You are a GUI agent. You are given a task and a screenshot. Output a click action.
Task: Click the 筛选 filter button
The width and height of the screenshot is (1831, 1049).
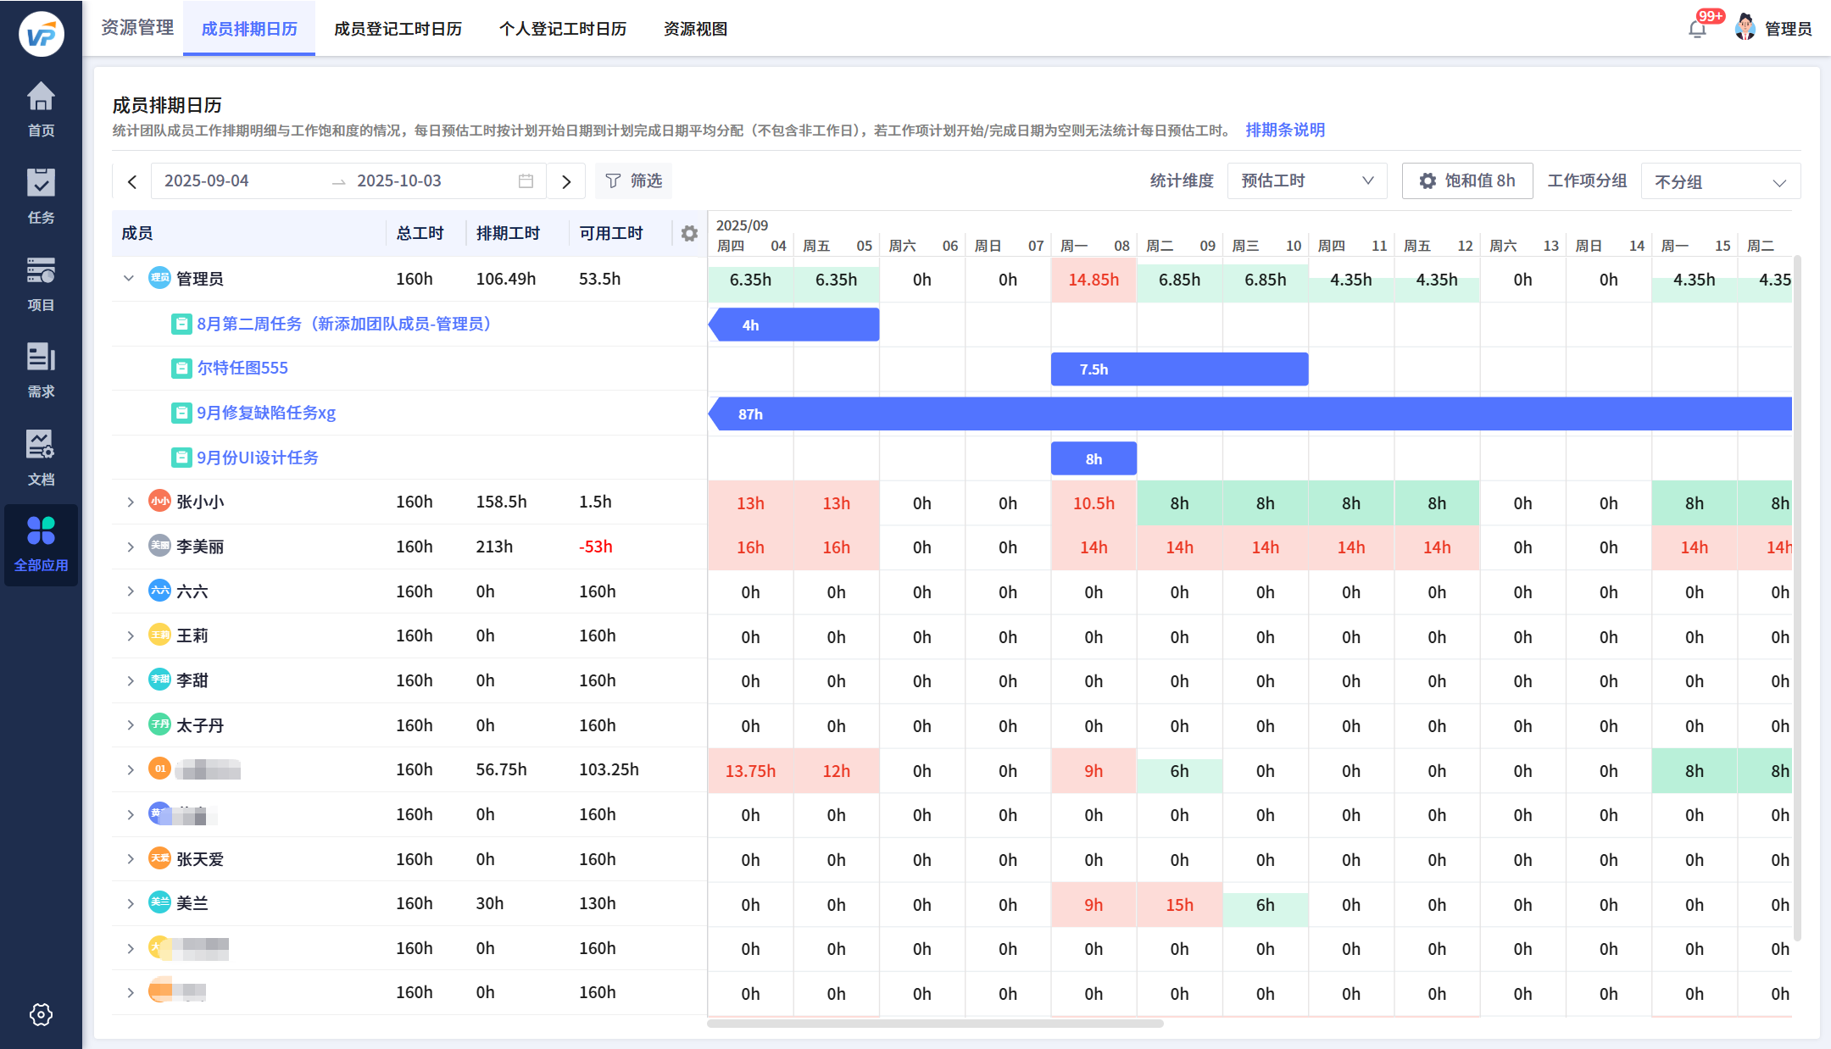click(x=633, y=180)
